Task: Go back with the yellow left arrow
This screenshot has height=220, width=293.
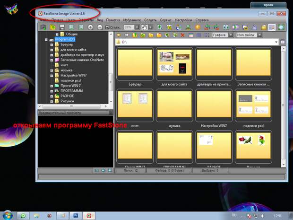Action: pos(119,35)
